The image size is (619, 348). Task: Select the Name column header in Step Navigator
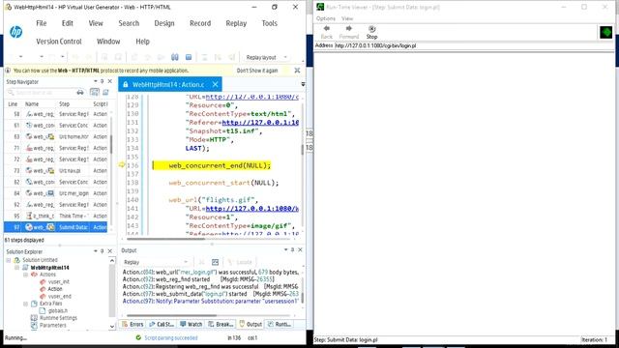[32, 104]
